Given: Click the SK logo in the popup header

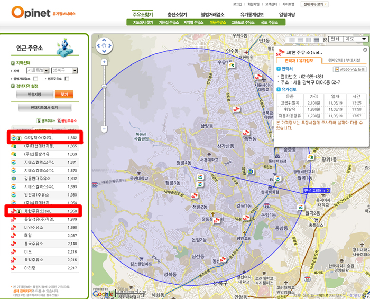Looking at the screenshot, I should click(x=280, y=52).
